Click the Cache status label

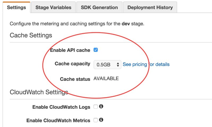75,79
